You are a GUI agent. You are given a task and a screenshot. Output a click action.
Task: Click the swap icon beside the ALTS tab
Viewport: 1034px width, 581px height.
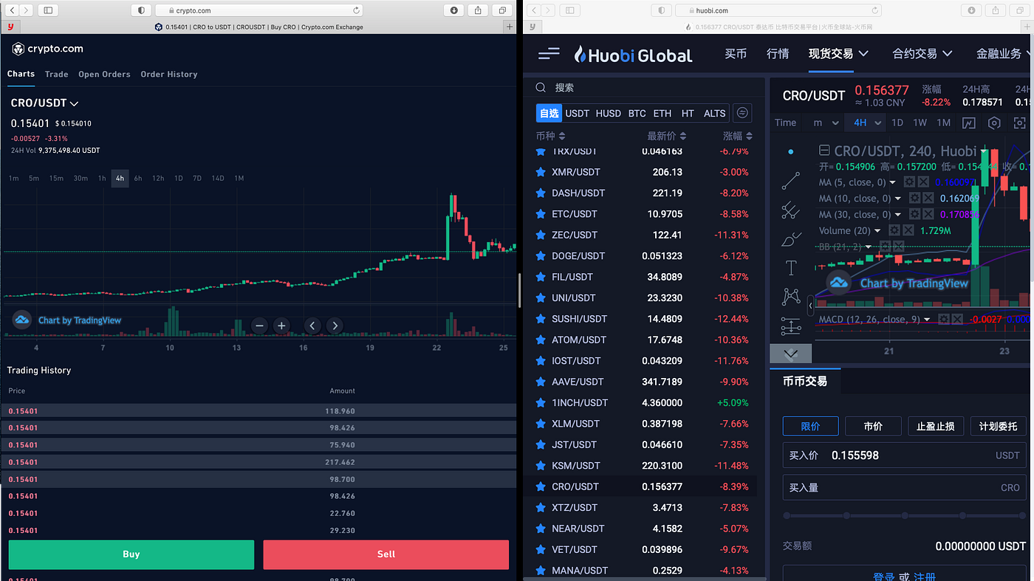(x=743, y=113)
